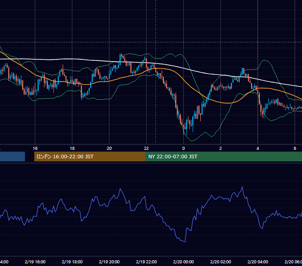Click the 2/20 04:00 label on the indicator axis
The width and height of the screenshot is (302, 266).
tap(258, 262)
